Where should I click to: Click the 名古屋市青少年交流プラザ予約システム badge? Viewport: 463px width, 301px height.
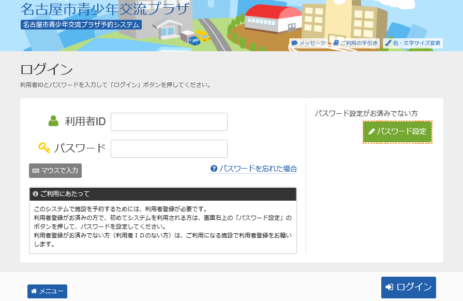pyautogui.click(x=81, y=24)
